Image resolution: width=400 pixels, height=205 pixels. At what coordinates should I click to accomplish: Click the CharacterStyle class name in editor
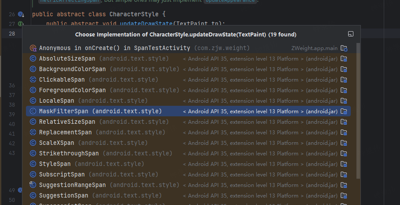[x=134, y=14]
